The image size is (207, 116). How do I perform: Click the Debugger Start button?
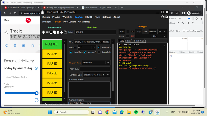tap(122, 31)
